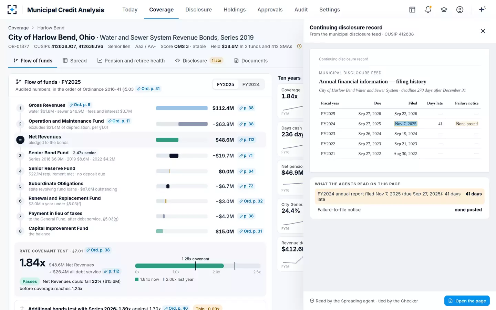Go to Holdings in the top navigation
The height and width of the screenshot is (310, 496).
pos(235,10)
